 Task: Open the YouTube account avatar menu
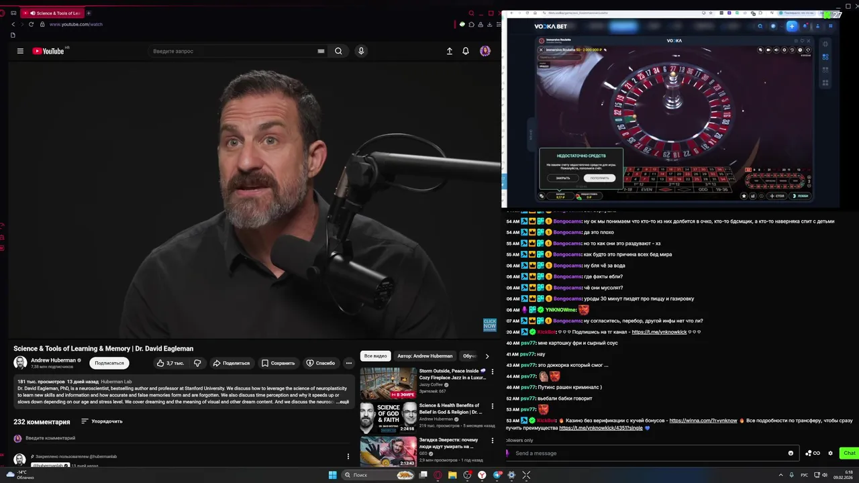pos(485,51)
